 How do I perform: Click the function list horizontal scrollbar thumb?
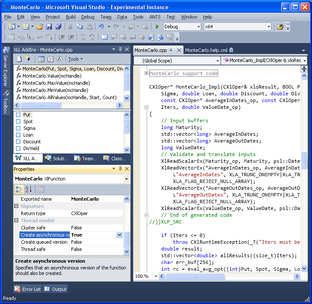click(41, 105)
